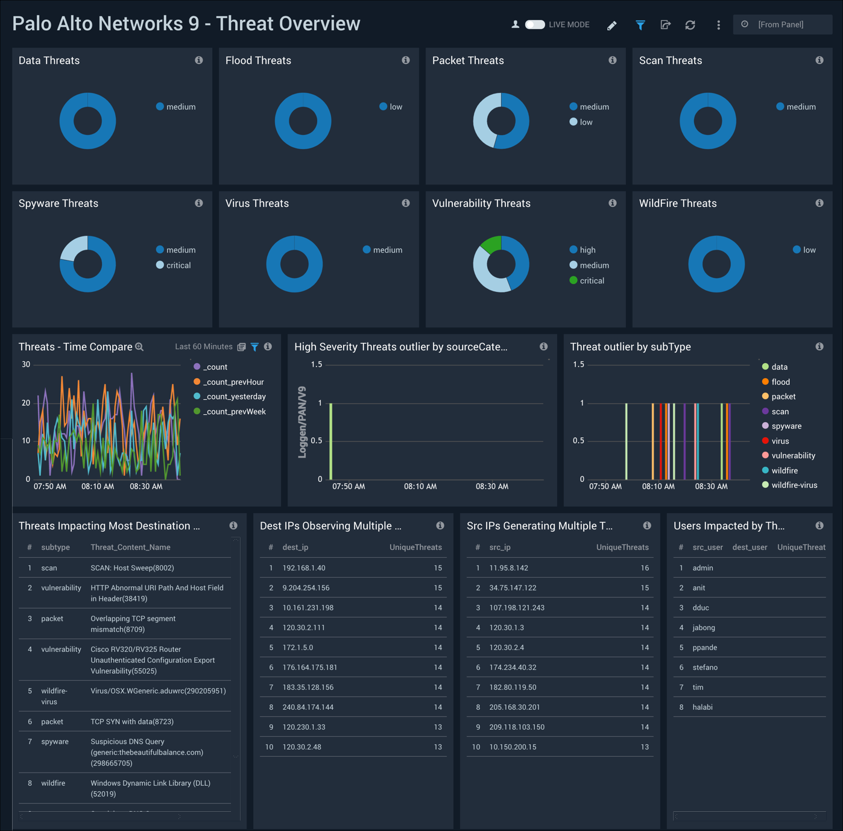843x831 pixels.
Task: Click the edit pencil icon in the top toolbar
Action: (x=611, y=25)
